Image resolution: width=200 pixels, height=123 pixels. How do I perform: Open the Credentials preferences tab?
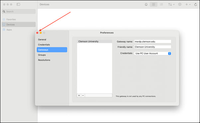pos(52,45)
